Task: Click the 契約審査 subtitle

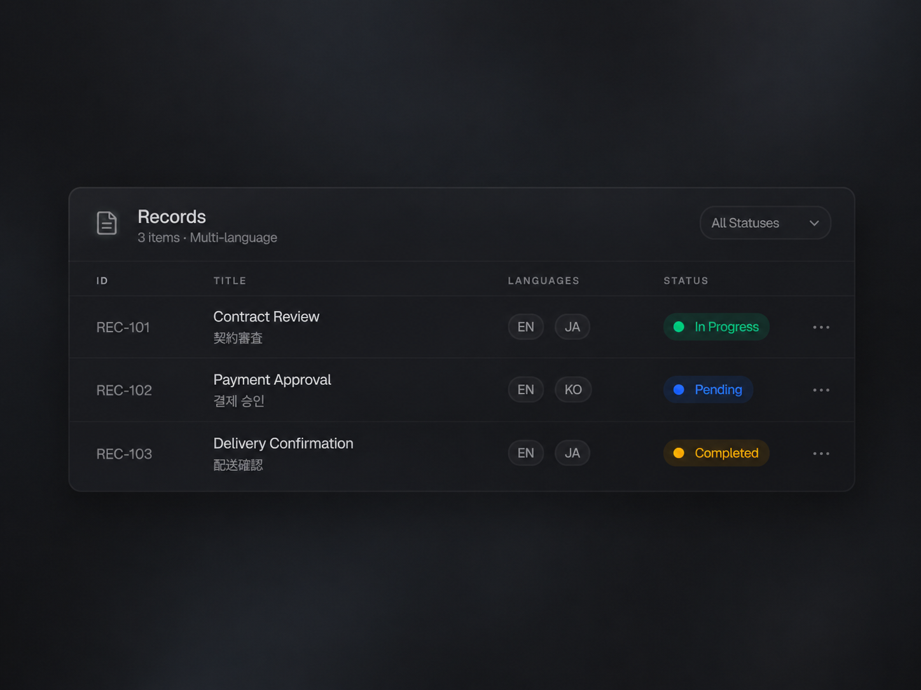Action: point(238,338)
